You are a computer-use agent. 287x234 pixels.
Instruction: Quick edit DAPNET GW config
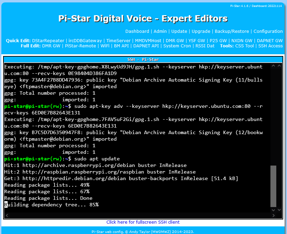point(270,41)
